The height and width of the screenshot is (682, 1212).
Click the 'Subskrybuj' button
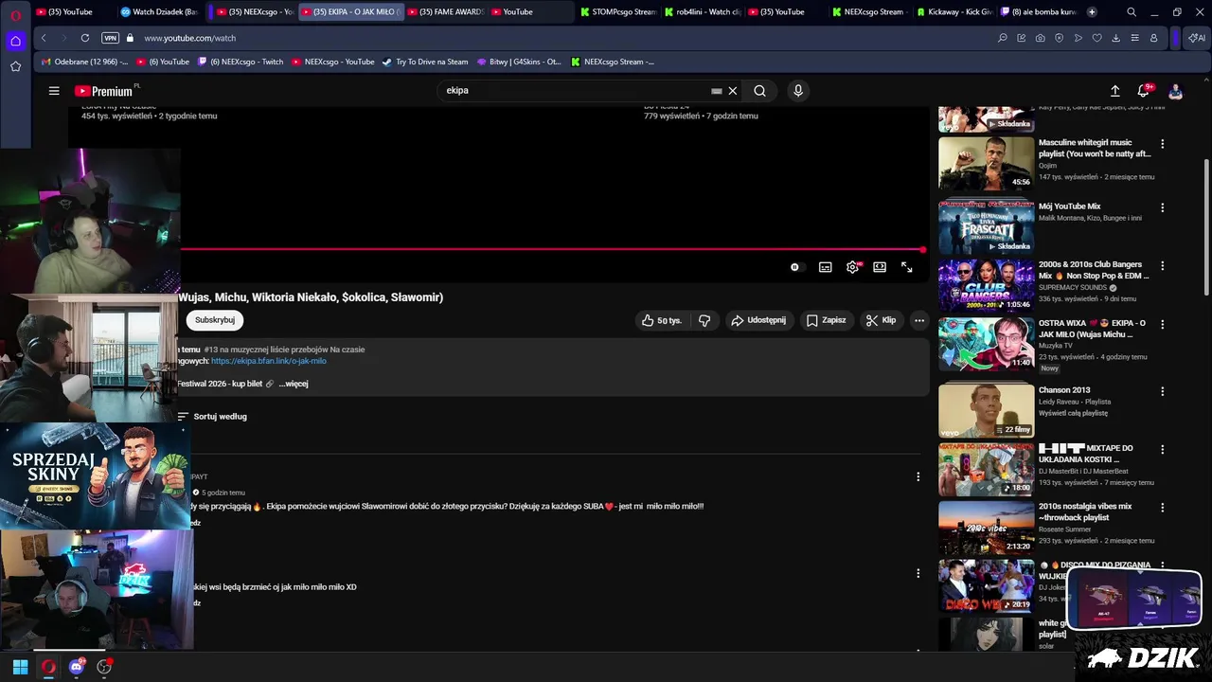pyautogui.click(x=215, y=320)
